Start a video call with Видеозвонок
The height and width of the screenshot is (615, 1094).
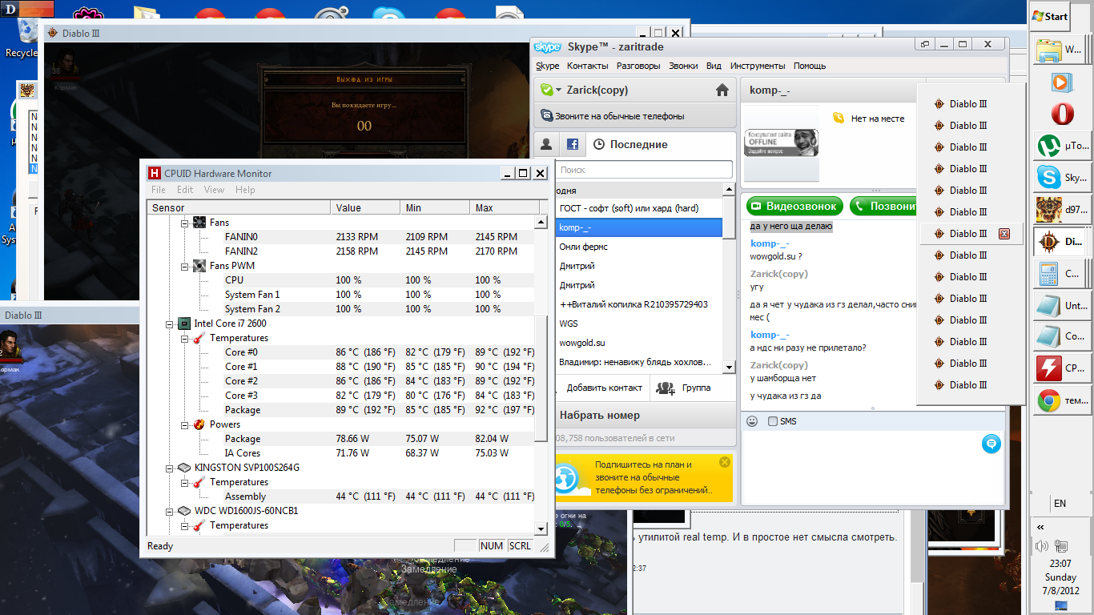pos(794,206)
